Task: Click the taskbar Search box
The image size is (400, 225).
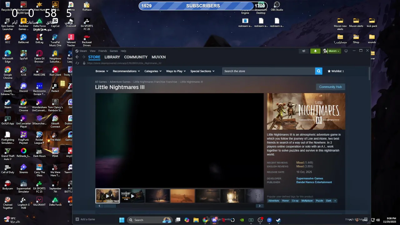Action: coord(150,220)
